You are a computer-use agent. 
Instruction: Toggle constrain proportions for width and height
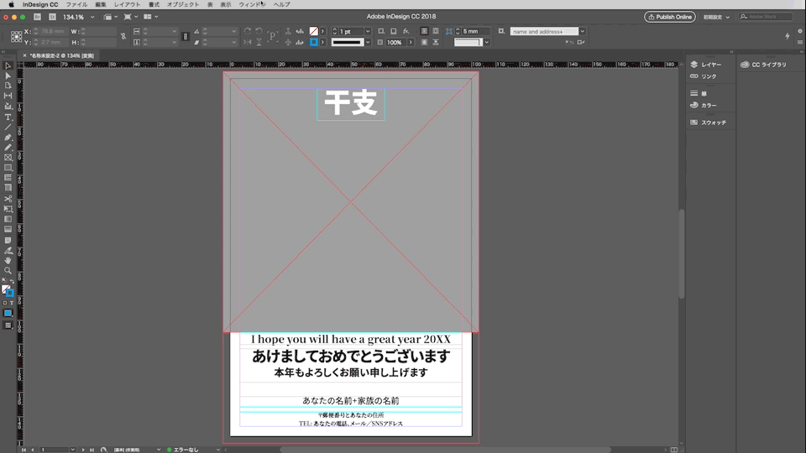tap(123, 36)
